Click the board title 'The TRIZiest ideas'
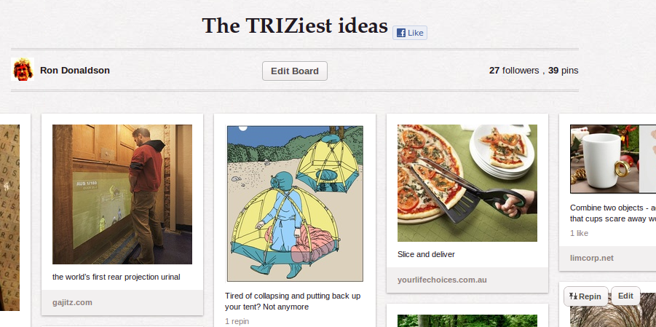This screenshot has width=656, height=327. (295, 26)
